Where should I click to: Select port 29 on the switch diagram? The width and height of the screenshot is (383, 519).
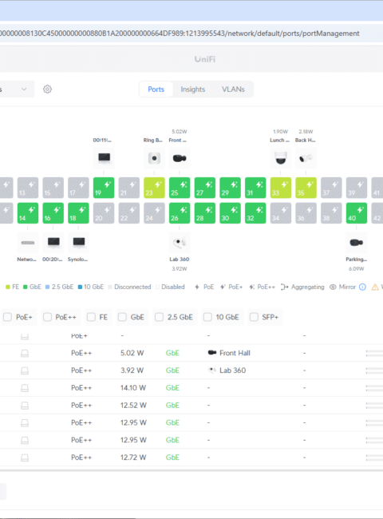(x=230, y=188)
